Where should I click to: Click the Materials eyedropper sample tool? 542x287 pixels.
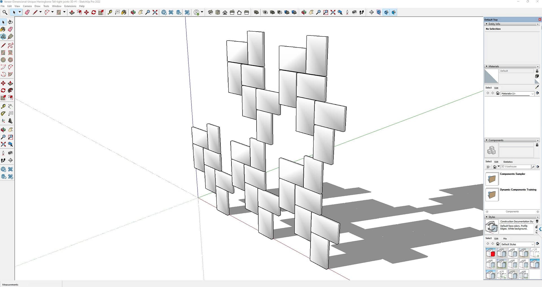coord(537,87)
